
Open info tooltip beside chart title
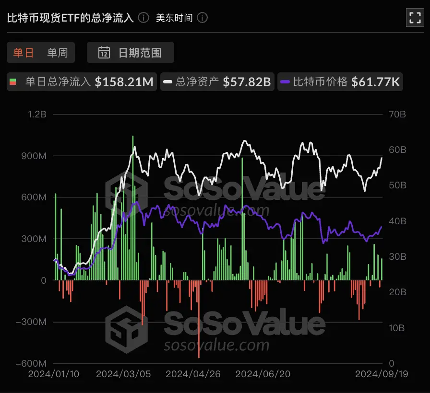click(143, 18)
